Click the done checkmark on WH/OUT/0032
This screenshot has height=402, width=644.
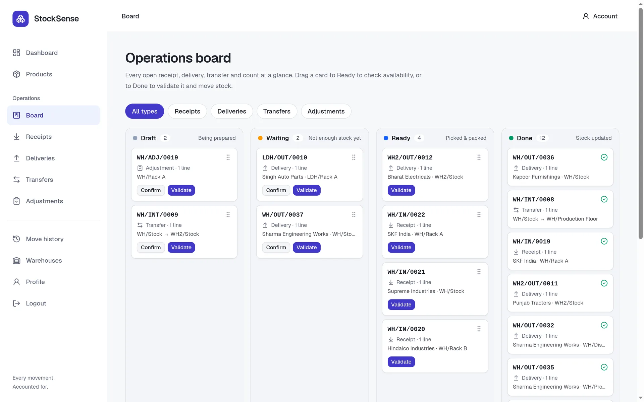pyautogui.click(x=604, y=325)
